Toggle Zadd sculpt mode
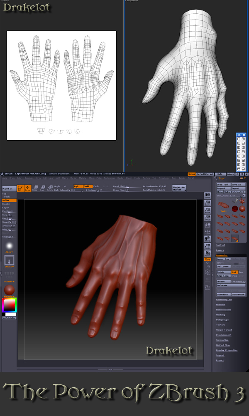The height and width of the screenshot is (416, 249). point(88,186)
